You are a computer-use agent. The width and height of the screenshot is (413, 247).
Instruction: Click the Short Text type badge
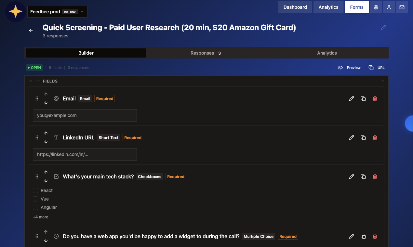coord(109,137)
